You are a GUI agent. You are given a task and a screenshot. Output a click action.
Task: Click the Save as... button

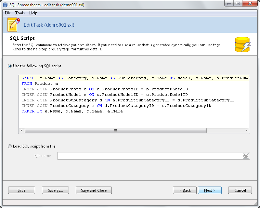tap(55, 190)
